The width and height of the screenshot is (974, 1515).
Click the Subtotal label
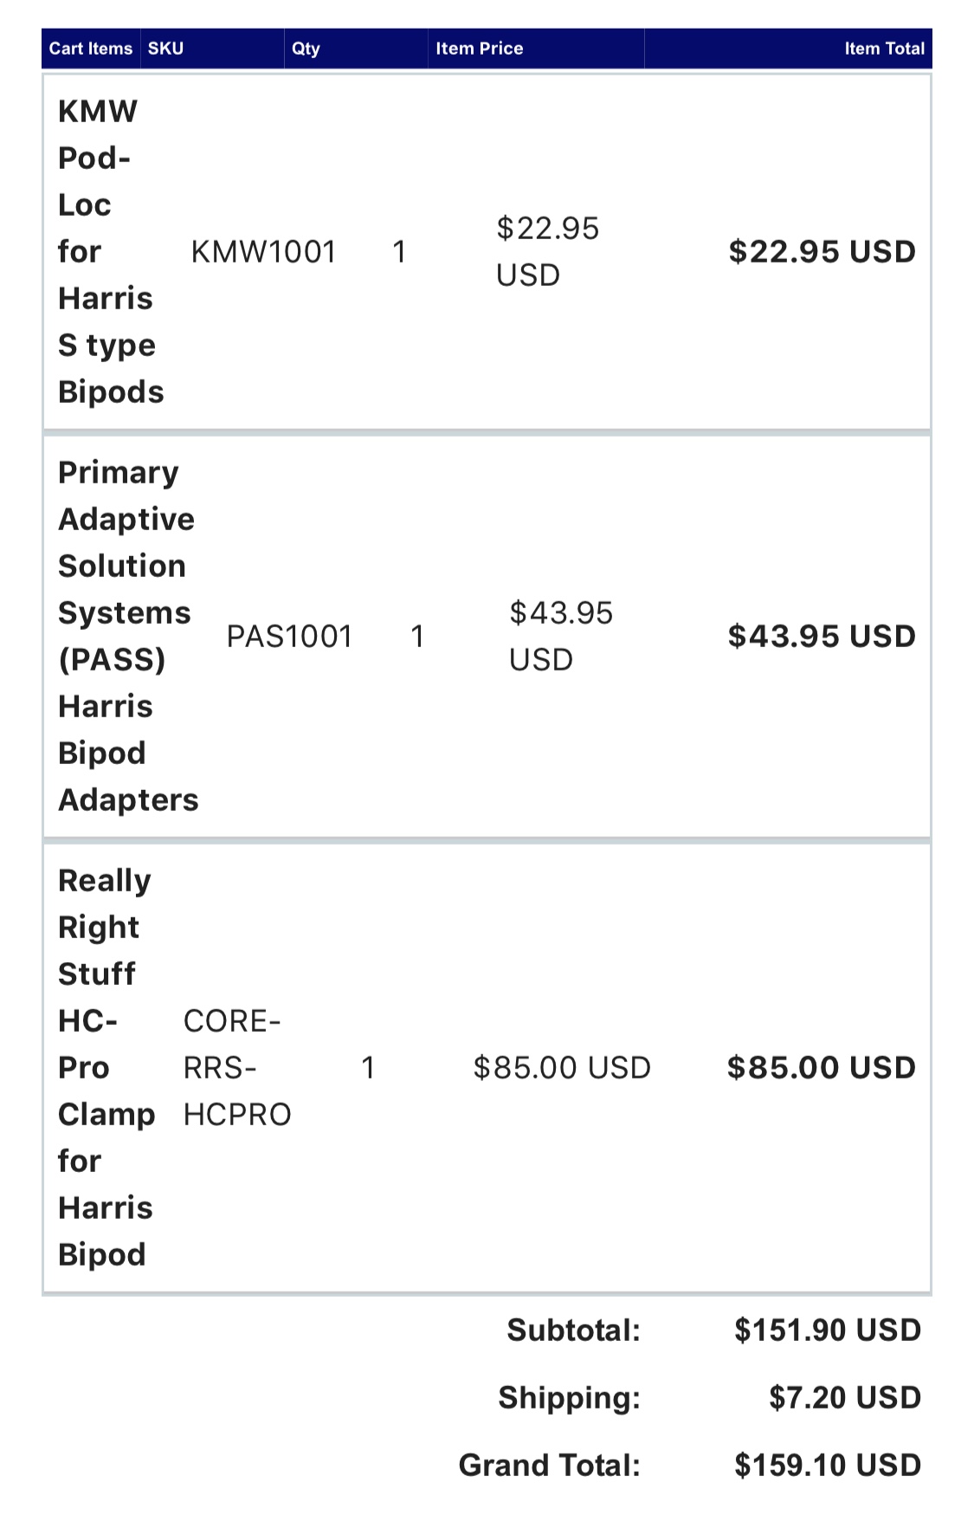click(573, 1330)
